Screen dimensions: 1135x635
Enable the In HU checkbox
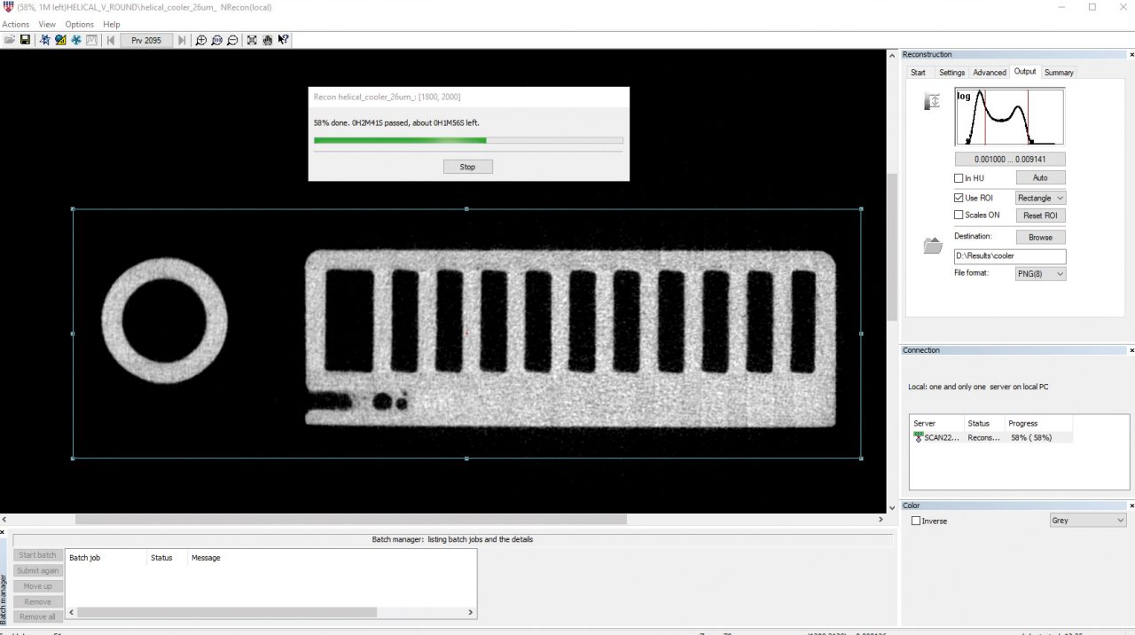coord(959,178)
